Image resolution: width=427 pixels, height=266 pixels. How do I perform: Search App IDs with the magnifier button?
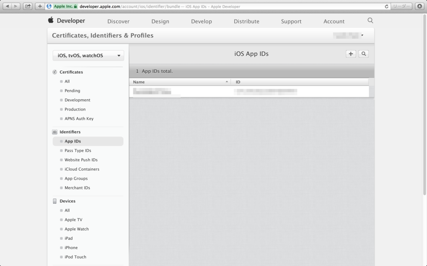point(364,54)
